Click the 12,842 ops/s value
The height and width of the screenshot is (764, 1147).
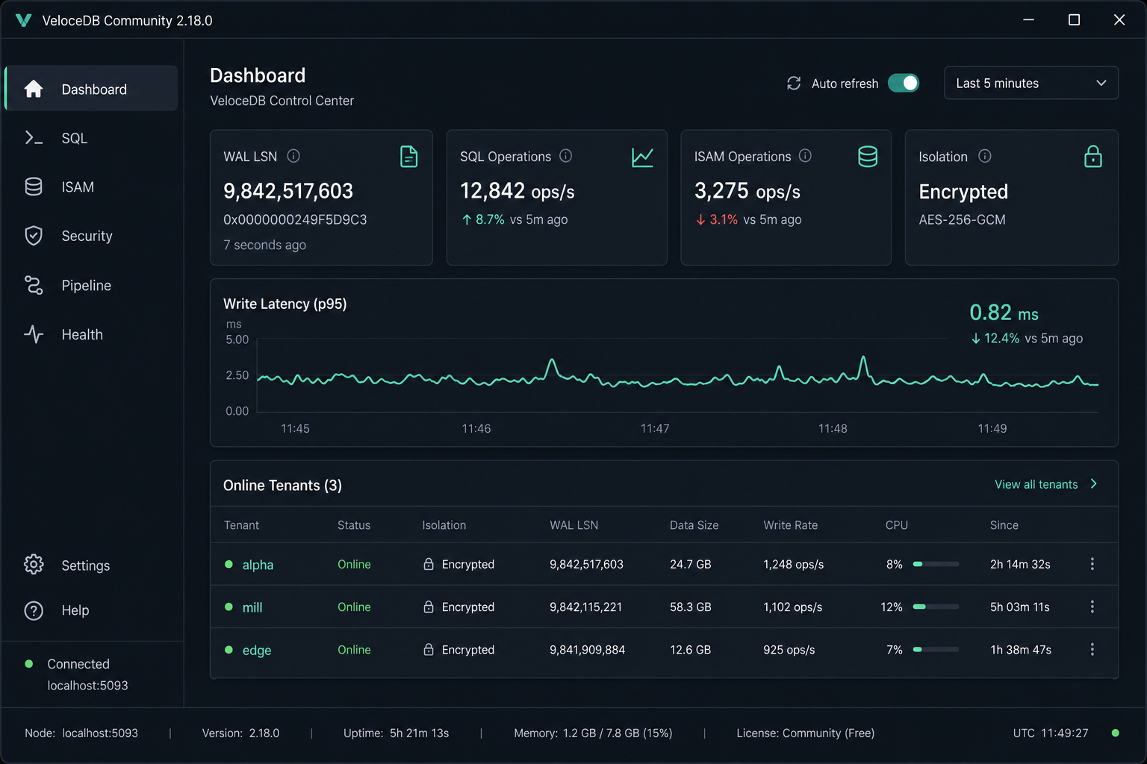click(517, 191)
